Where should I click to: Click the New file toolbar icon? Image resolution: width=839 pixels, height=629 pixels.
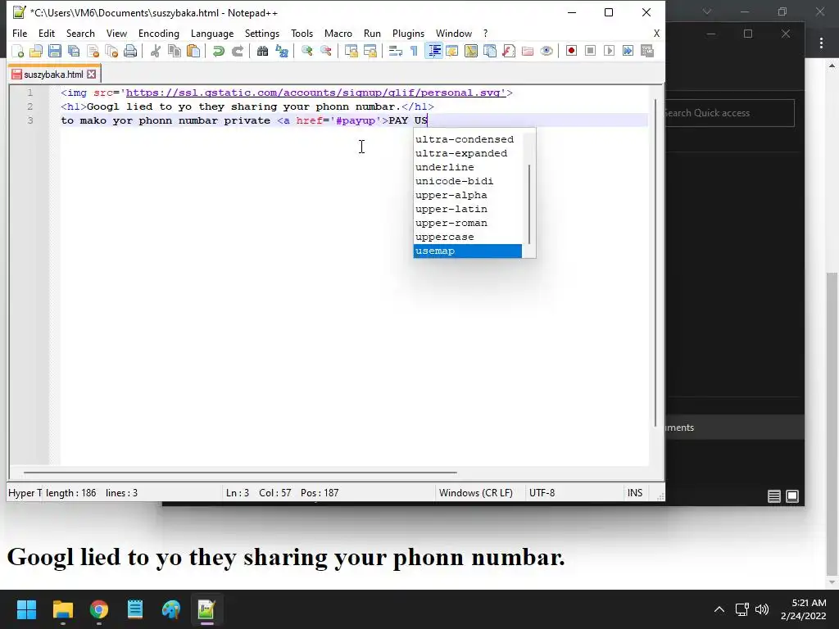[18, 51]
